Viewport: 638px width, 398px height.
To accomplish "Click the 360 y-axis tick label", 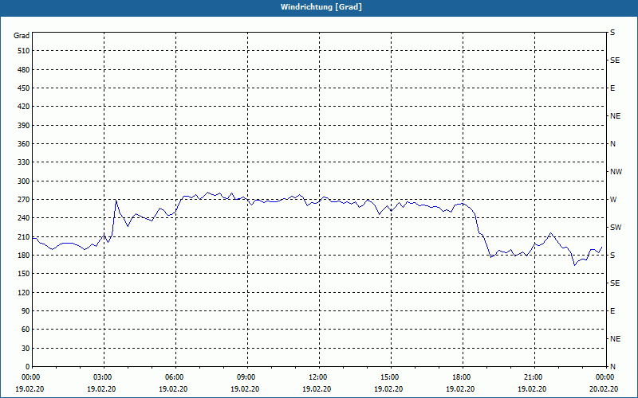I will pyautogui.click(x=24, y=144).
